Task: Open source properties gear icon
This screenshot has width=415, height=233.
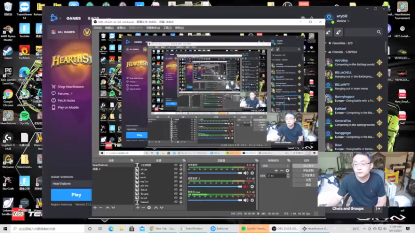Action: pos(149,208)
